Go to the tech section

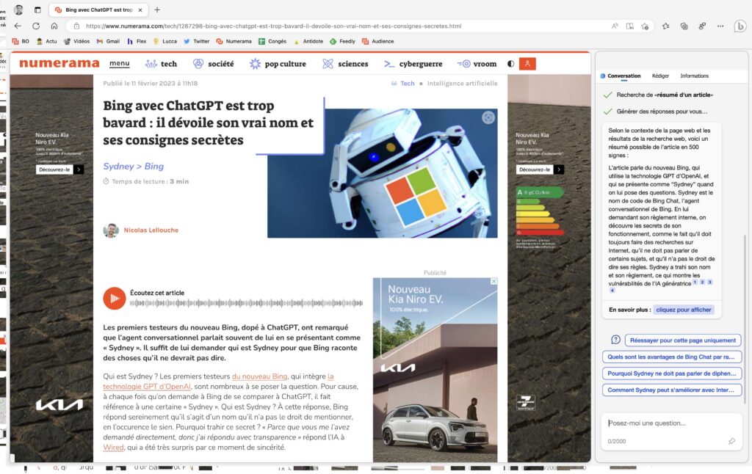(x=161, y=64)
